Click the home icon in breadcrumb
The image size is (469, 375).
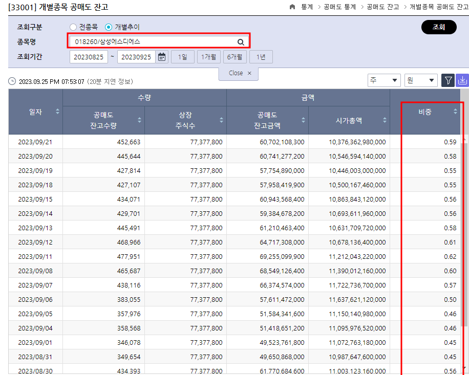(292, 7)
